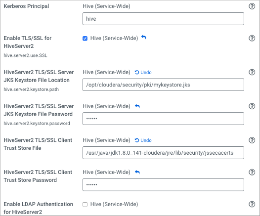Edit the Client Trust Store File path

(x=163, y=153)
